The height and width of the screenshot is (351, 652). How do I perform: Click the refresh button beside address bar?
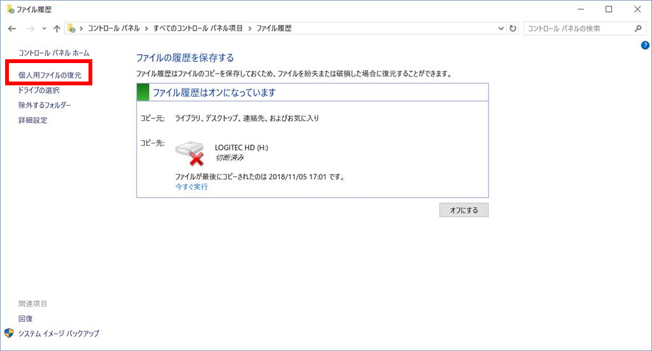tap(513, 29)
